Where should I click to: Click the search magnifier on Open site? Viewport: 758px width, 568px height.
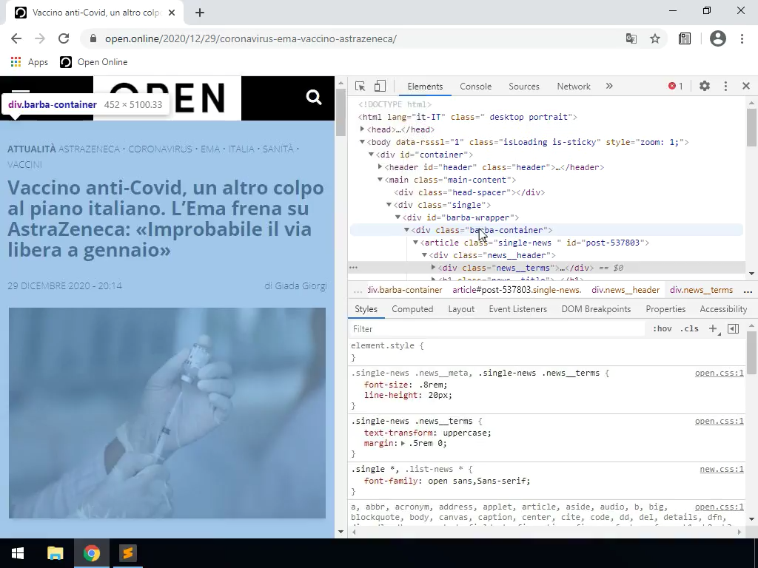(x=314, y=97)
